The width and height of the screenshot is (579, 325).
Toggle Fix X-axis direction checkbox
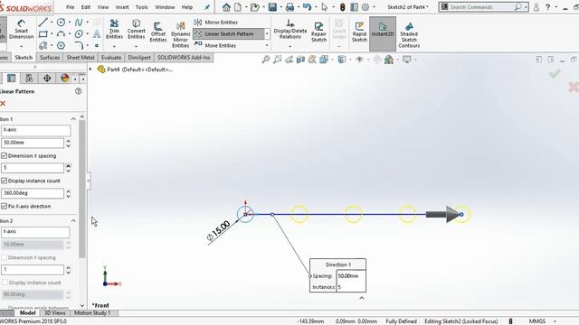pos(4,207)
